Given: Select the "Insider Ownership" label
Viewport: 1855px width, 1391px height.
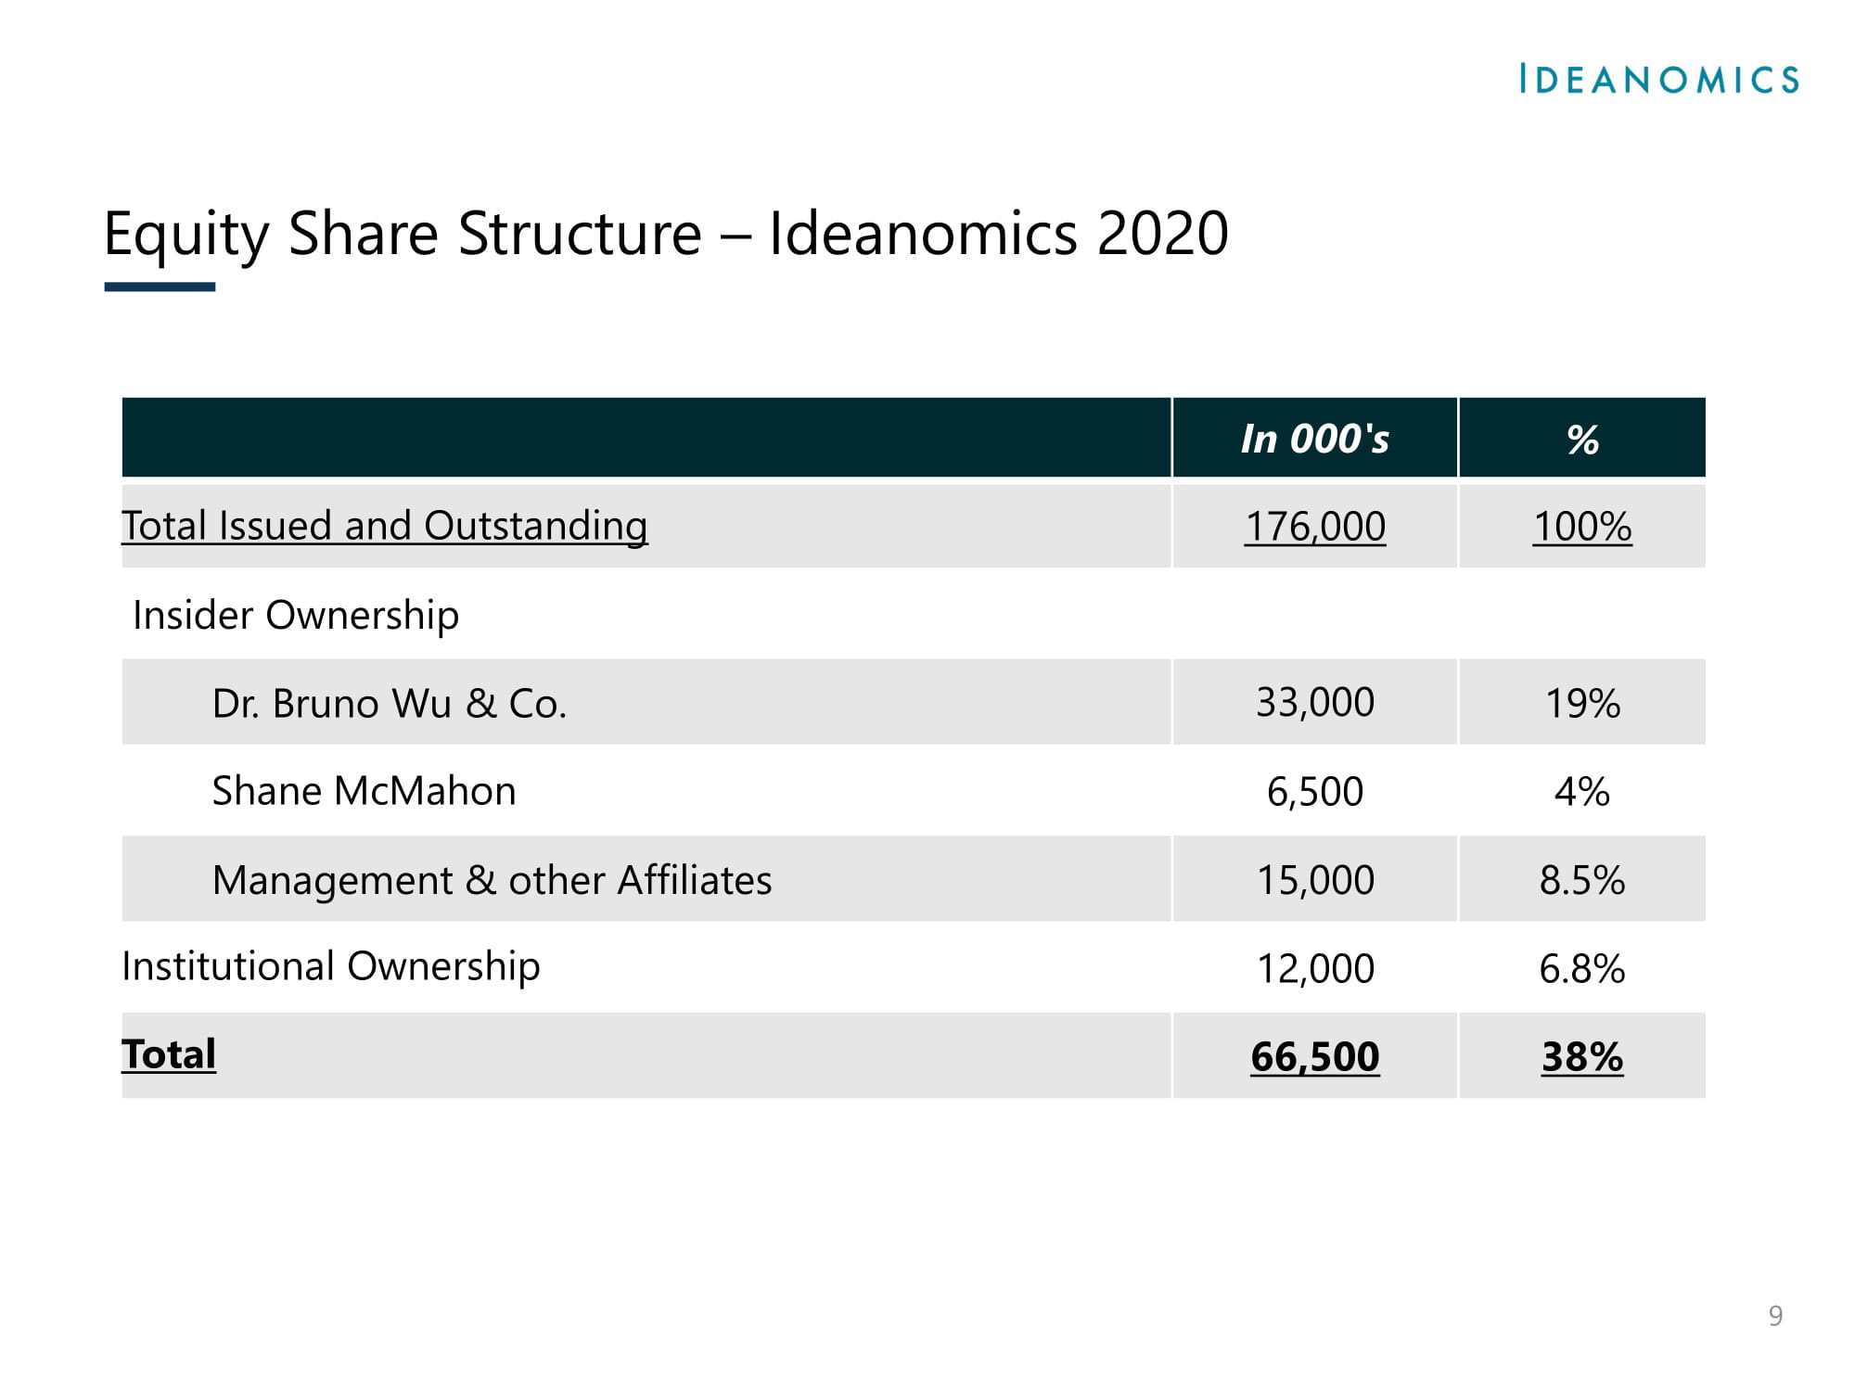Looking at the screenshot, I should [296, 615].
